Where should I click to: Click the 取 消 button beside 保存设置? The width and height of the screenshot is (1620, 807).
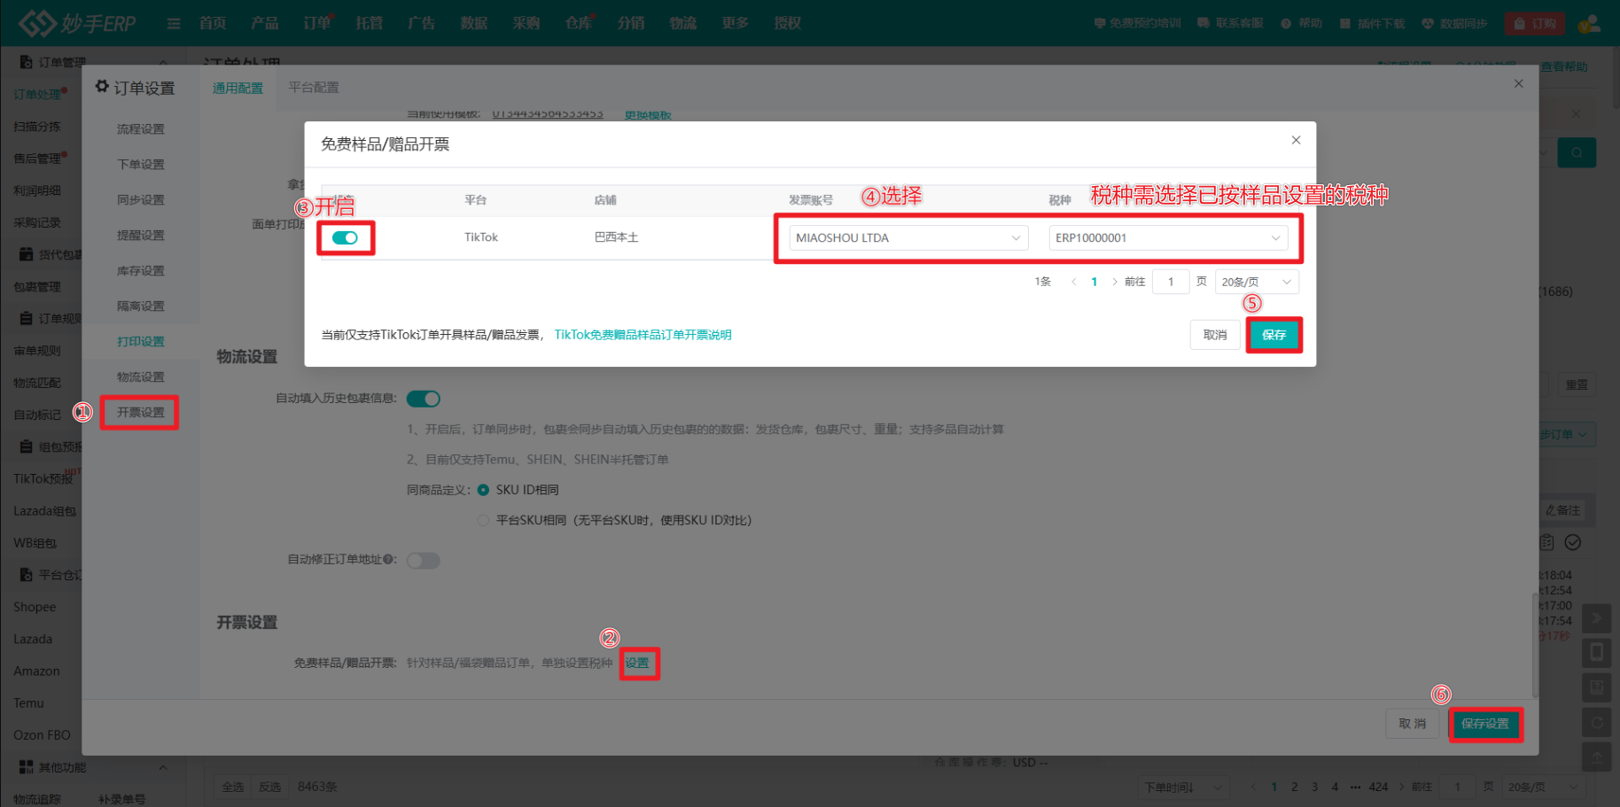1413,724
